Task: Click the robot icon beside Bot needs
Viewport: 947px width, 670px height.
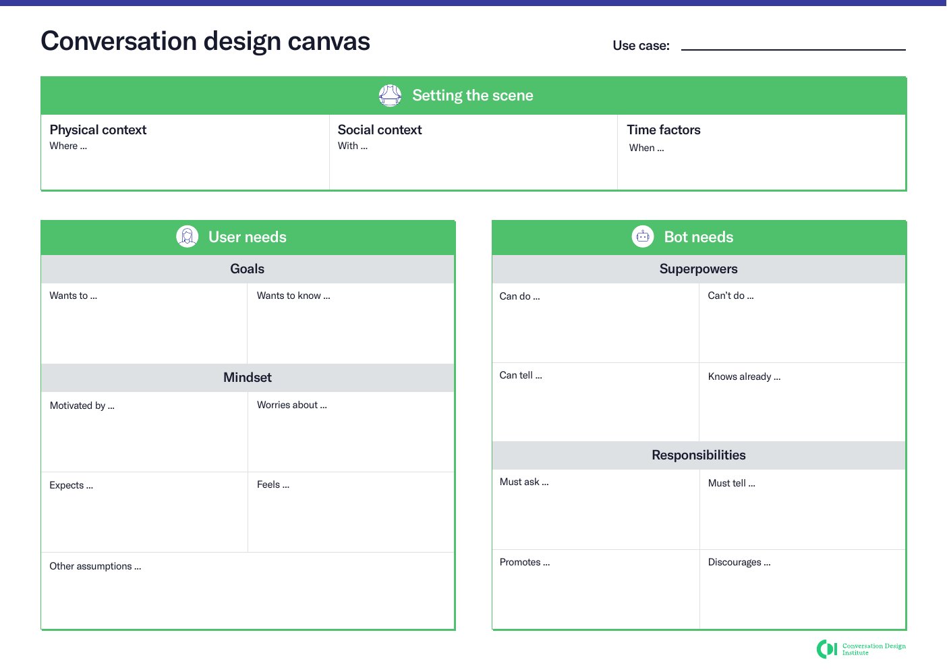Action: tap(643, 236)
